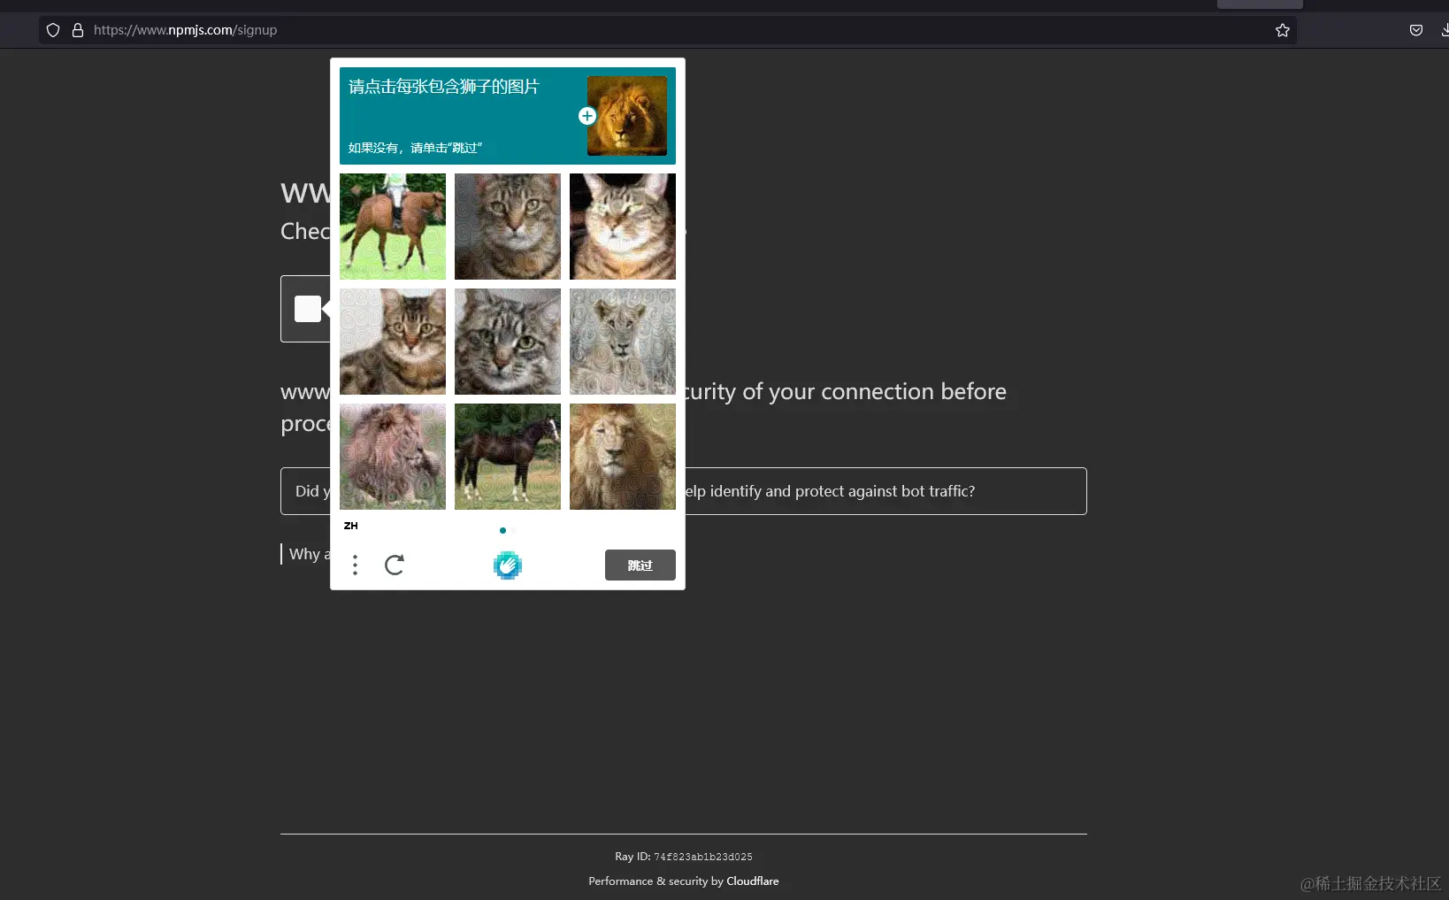Open the site security lock icon
This screenshot has width=1449, height=900.
click(78, 30)
